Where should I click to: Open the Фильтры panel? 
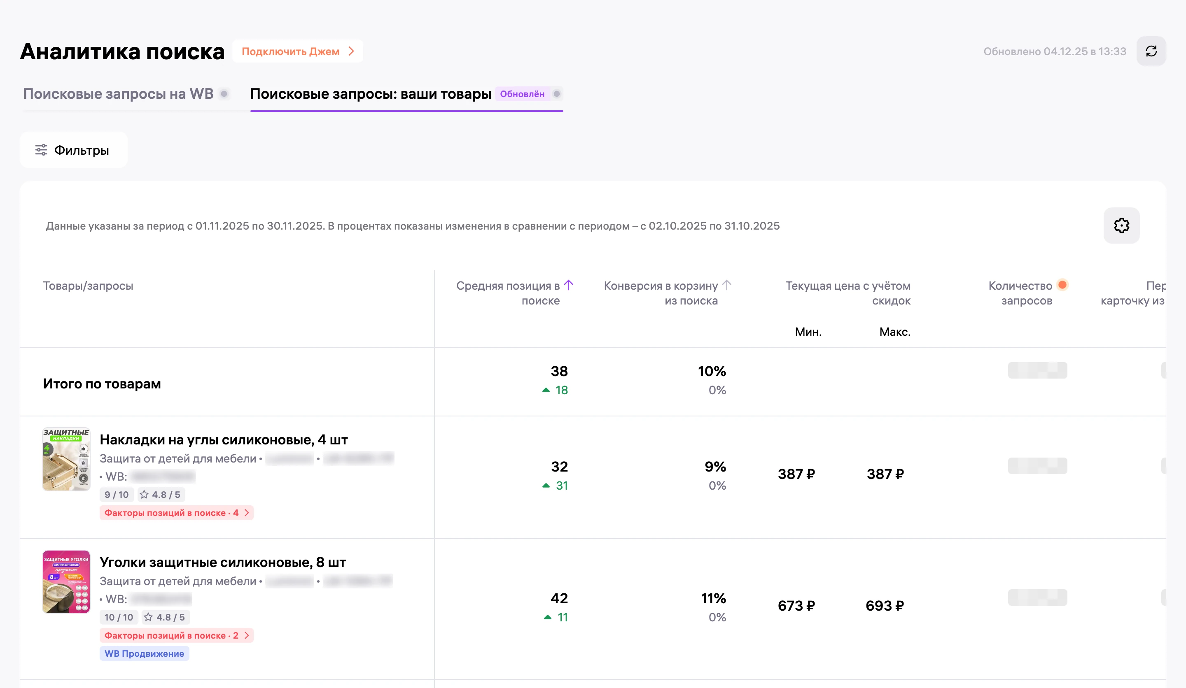pyautogui.click(x=73, y=150)
